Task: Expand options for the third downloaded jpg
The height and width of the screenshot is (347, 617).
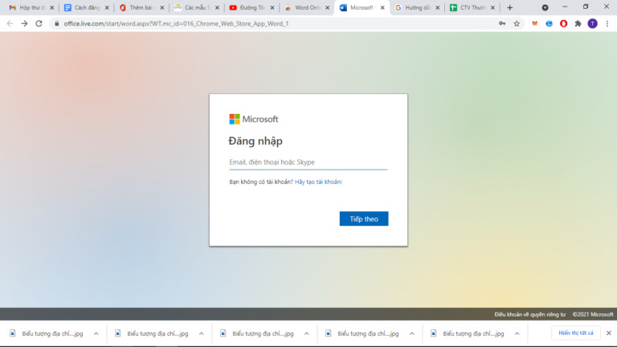Action: pyautogui.click(x=307, y=333)
